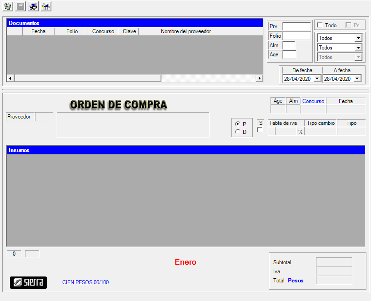Click the gray document toolbar icon
Screen dimensions: 371x301
[x=20, y=6]
